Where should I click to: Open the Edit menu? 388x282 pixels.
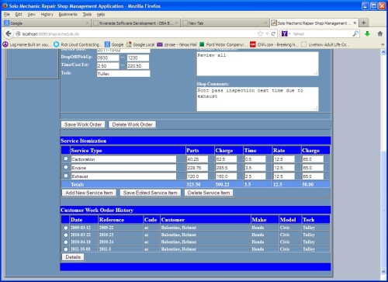(x=19, y=14)
